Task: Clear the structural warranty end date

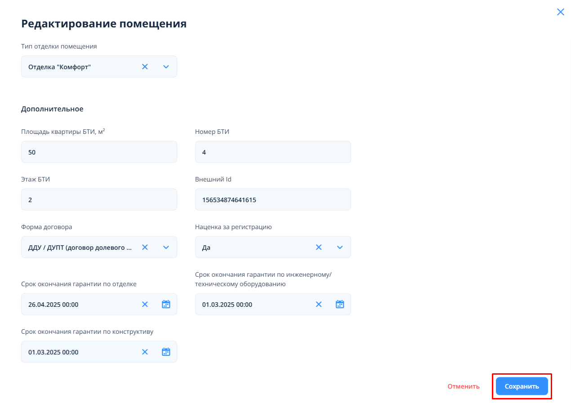Action: point(145,352)
